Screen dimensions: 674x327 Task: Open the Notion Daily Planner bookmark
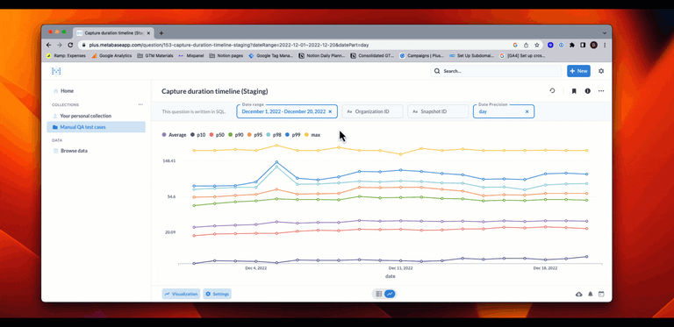(x=322, y=56)
